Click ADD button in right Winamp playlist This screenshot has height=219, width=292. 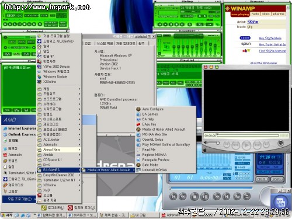(159, 82)
